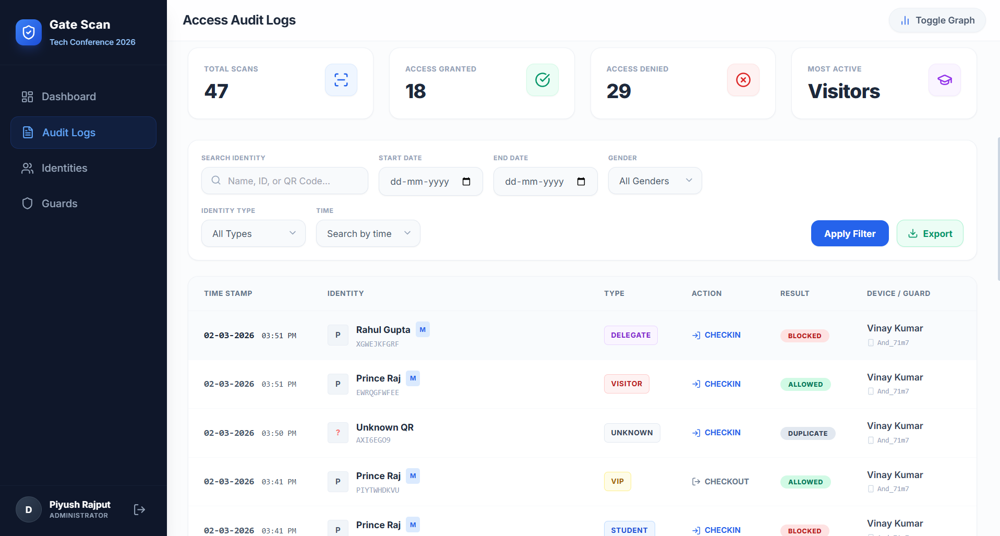Screen dimensions: 1000x536
Task: Click the scan icon on Total Scans card
Action: click(x=341, y=80)
